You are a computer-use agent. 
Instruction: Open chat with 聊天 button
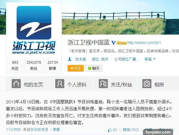coord(94,68)
